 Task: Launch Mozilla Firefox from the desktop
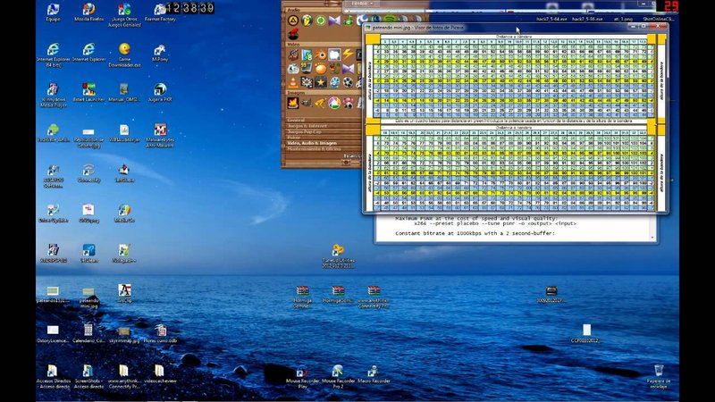[x=88, y=13]
